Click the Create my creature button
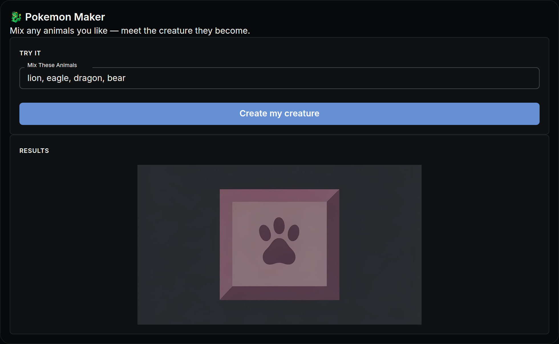The image size is (559, 344). pos(279,114)
